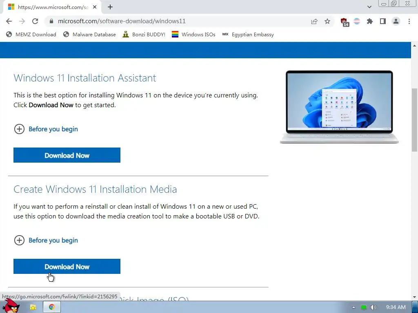Open the volume speaker tray icon

click(x=373, y=307)
